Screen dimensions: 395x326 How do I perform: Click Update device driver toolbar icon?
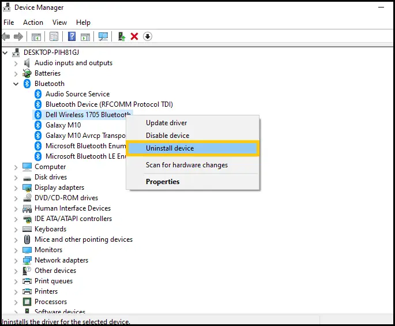coord(122,36)
